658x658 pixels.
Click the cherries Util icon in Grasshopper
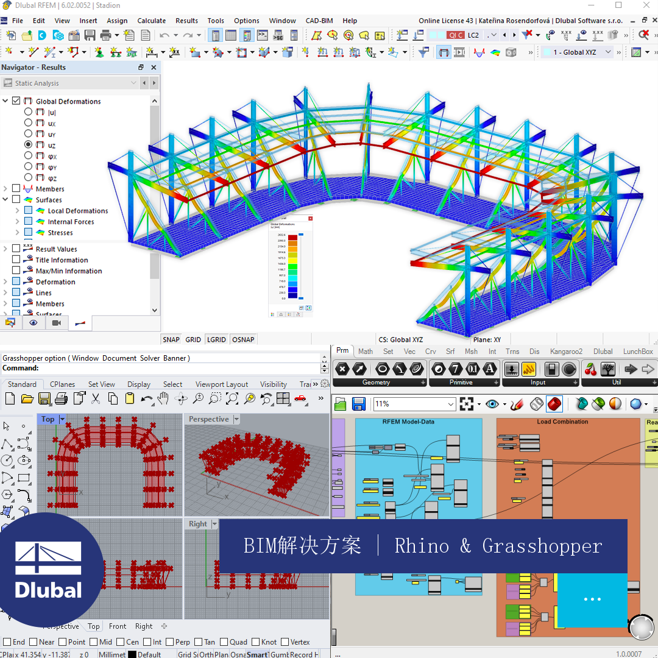(590, 369)
